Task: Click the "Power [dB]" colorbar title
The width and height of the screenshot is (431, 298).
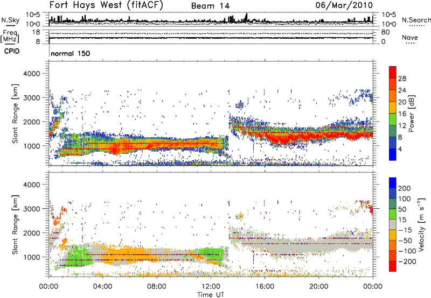Action: pyautogui.click(x=411, y=113)
